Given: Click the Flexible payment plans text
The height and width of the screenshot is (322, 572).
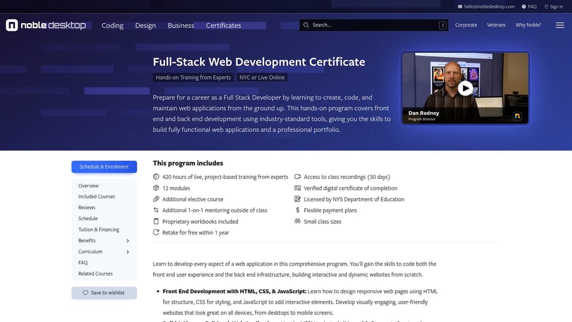Looking at the screenshot, I should click(x=330, y=210).
